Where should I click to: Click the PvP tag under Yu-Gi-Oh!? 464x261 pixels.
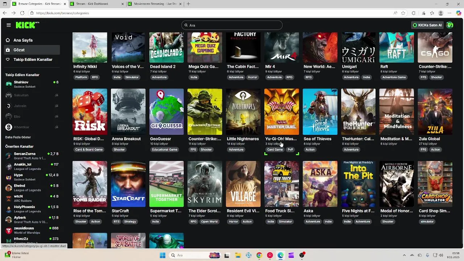pos(290,150)
